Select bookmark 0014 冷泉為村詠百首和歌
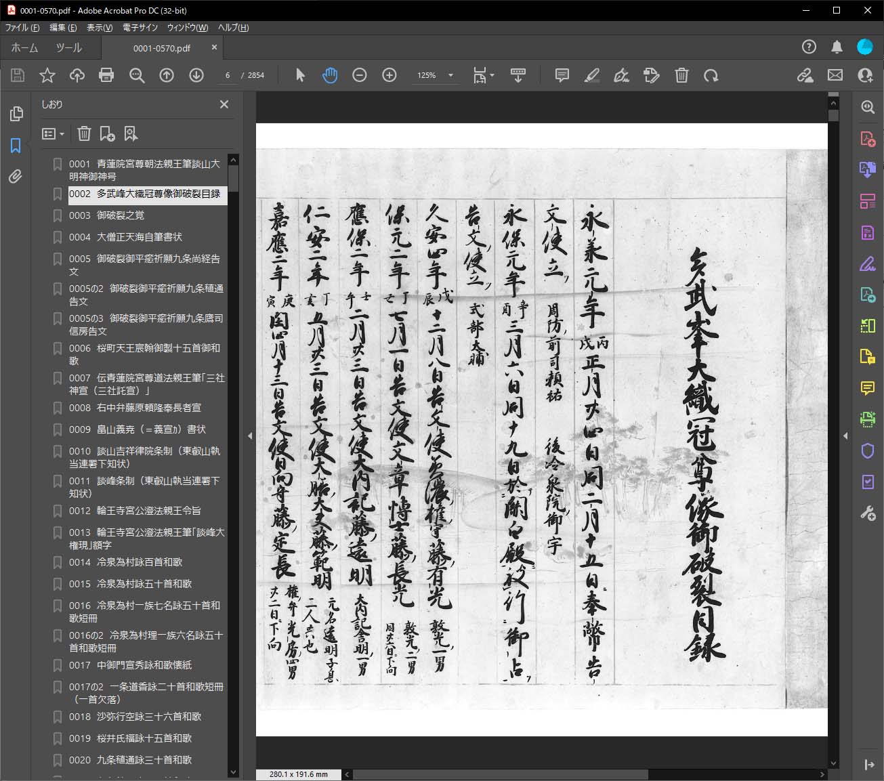The width and height of the screenshot is (884, 781). [x=125, y=562]
